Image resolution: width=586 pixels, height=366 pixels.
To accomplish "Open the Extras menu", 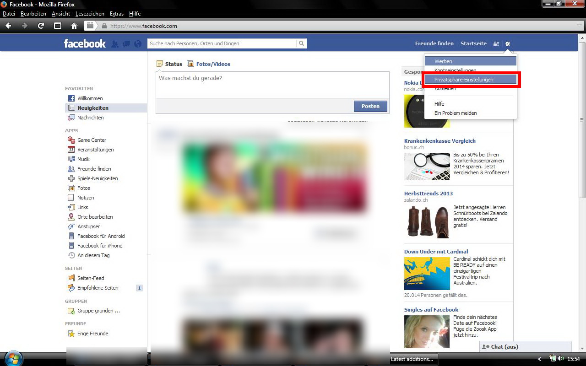I will [x=117, y=14].
